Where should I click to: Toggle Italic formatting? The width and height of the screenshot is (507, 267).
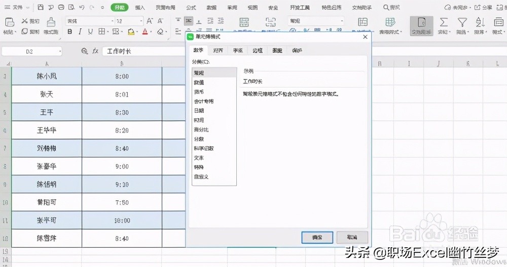pos(80,31)
